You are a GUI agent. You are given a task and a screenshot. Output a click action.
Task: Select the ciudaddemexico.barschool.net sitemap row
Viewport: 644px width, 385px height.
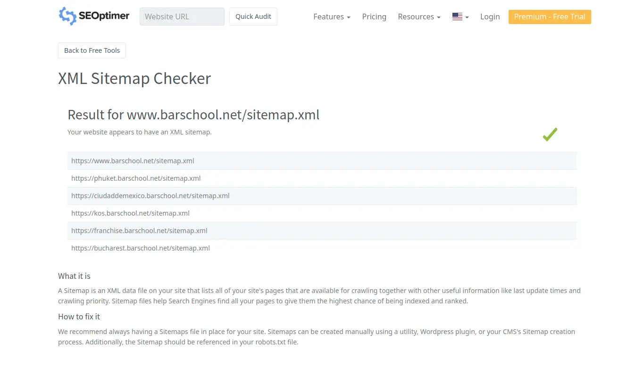322,196
